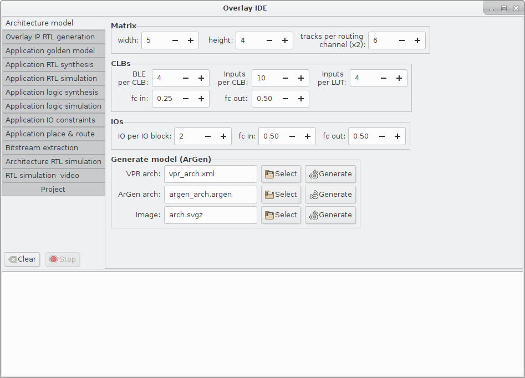The width and height of the screenshot is (525, 378).
Task: Go to Application RTL synthesis tab
Action: [53, 65]
